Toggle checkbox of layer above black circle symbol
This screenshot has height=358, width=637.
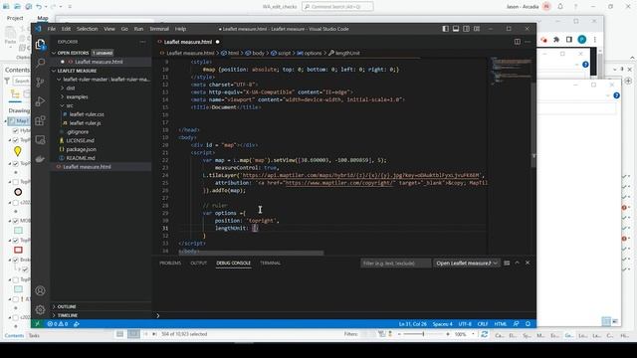pos(16,182)
